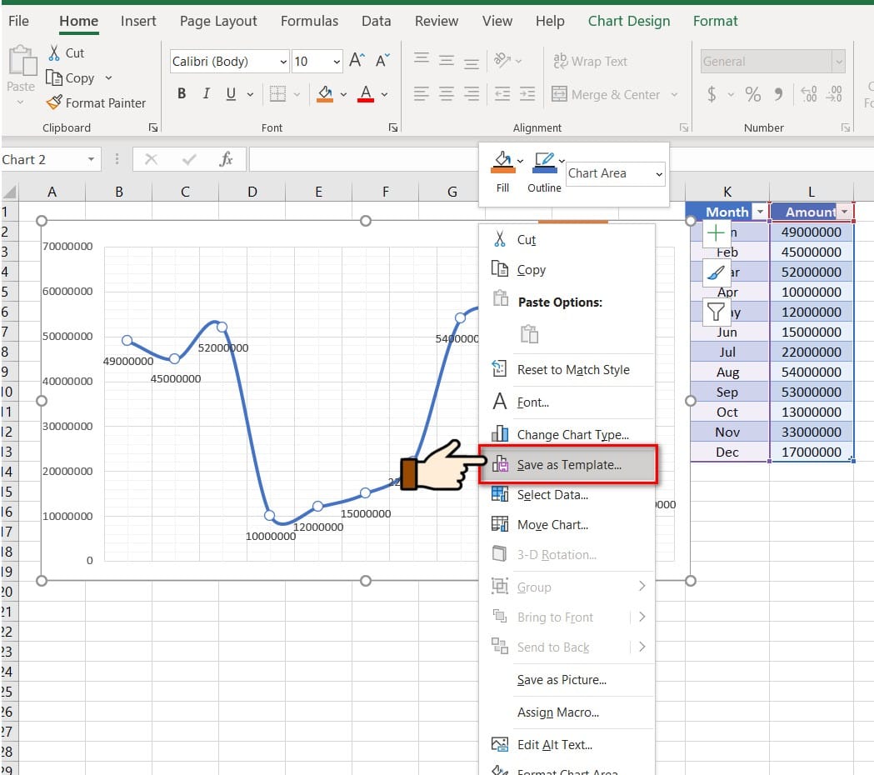Select Save as Template from context menu

pos(569,465)
